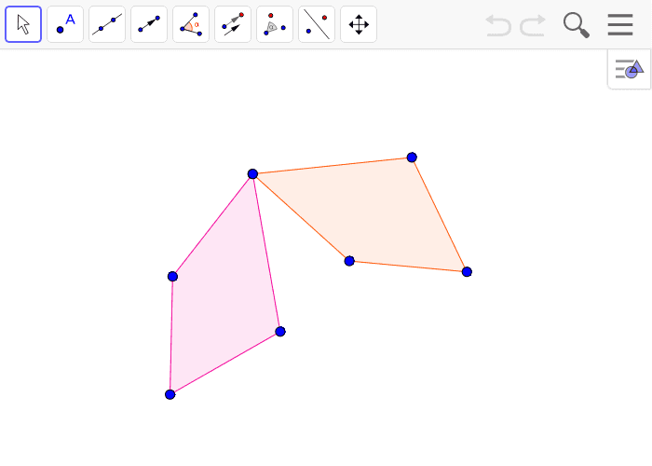Open the hamburger main menu
The width and height of the screenshot is (652, 466).
click(620, 24)
